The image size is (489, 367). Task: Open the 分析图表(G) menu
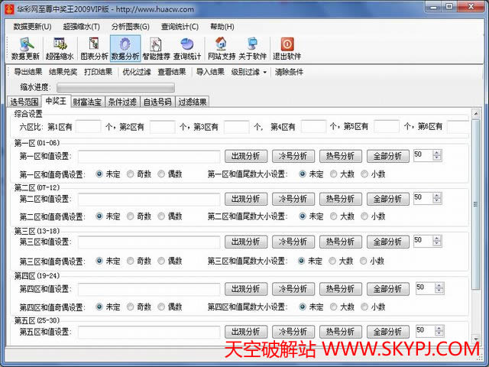click(129, 26)
